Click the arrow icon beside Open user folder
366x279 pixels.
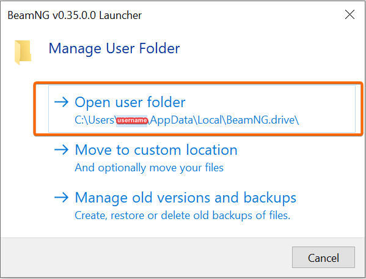pyautogui.click(x=61, y=102)
